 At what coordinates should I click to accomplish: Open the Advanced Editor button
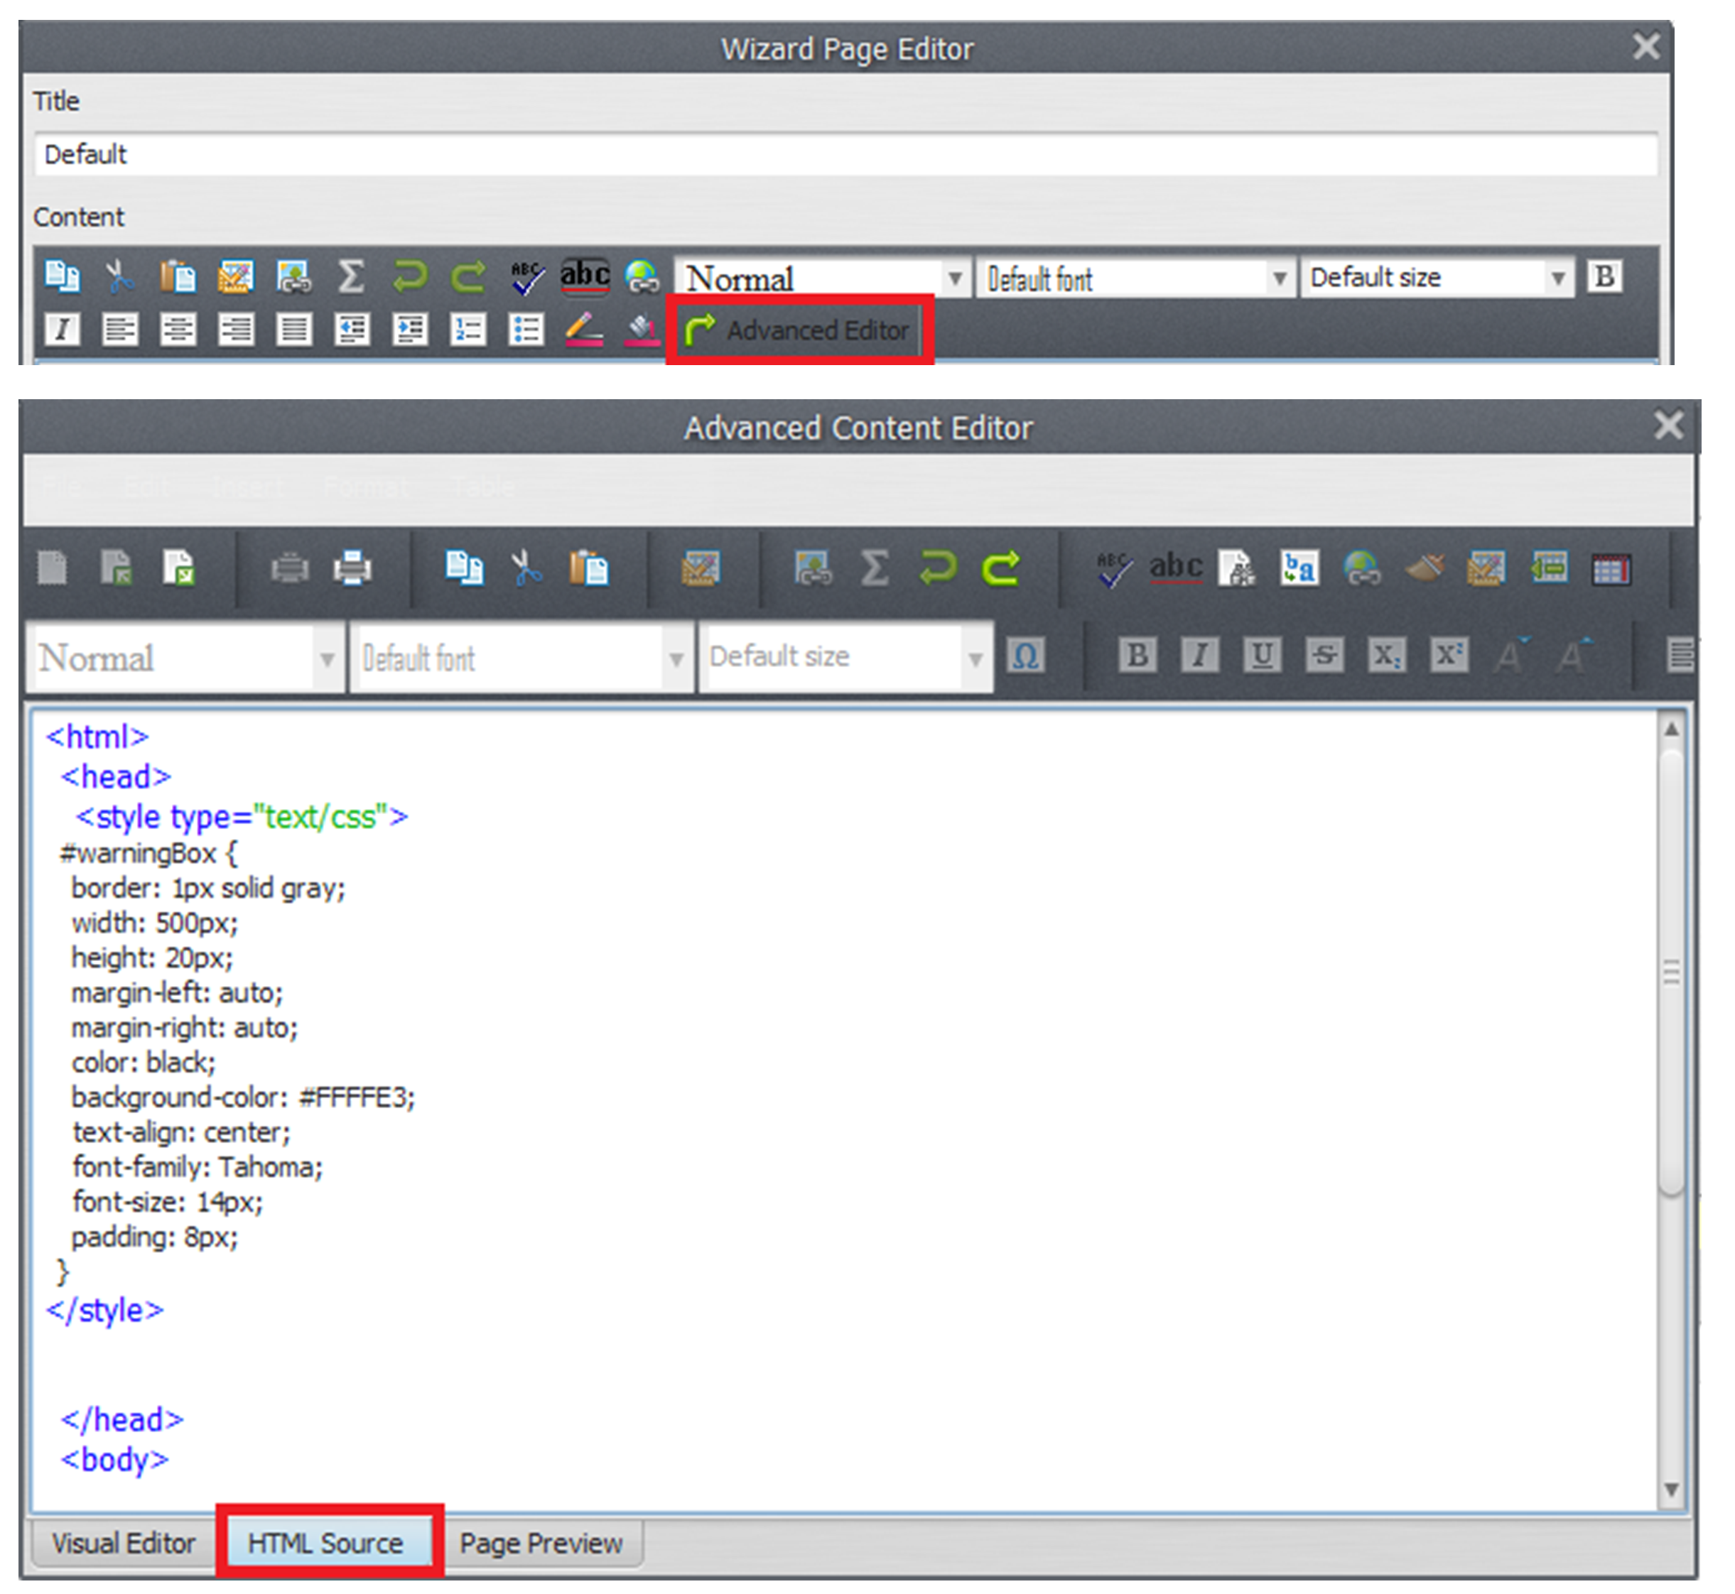click(797, 330)
